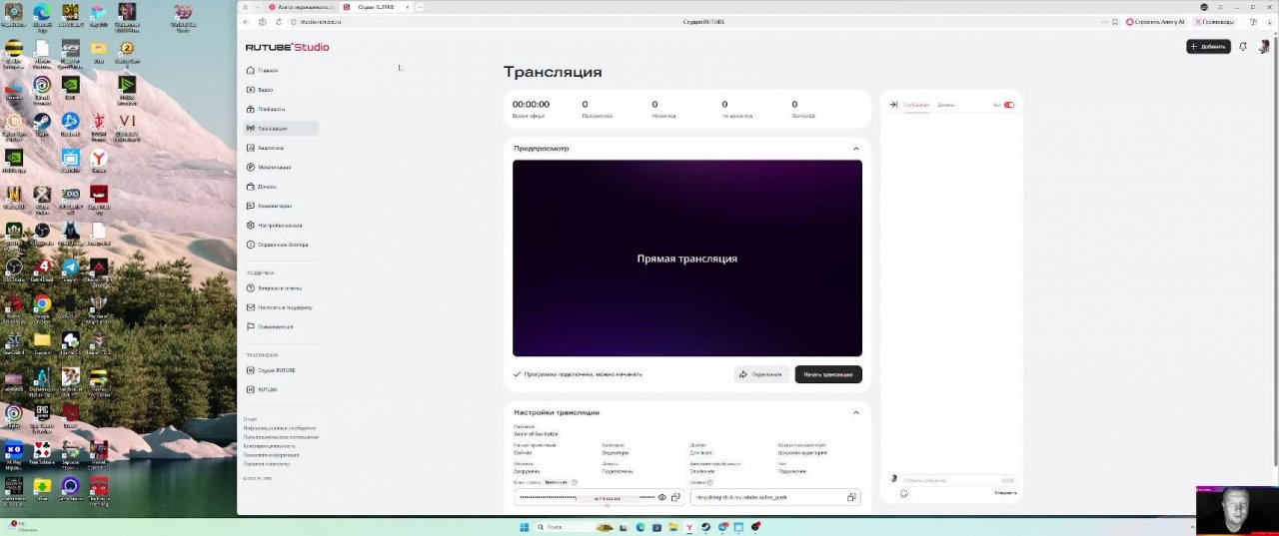The height and width of the screenshot is (536, 1279).
Task: Copy the server URL with copy icon
Action: (x=851, y=497)
